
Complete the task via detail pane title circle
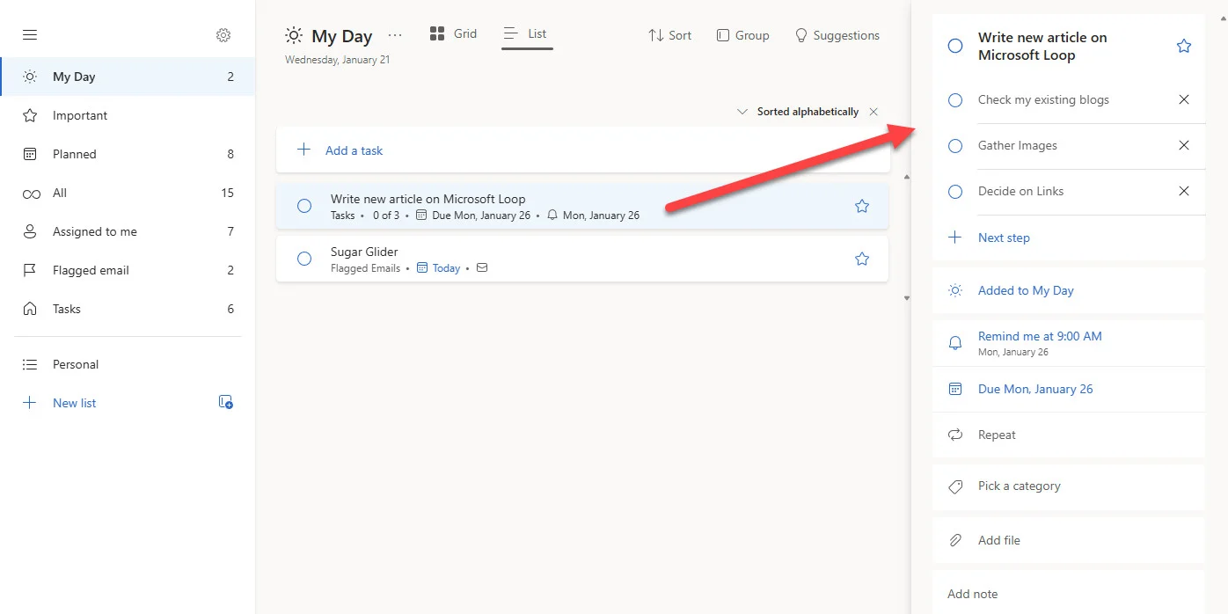click(x=955, y=46)
